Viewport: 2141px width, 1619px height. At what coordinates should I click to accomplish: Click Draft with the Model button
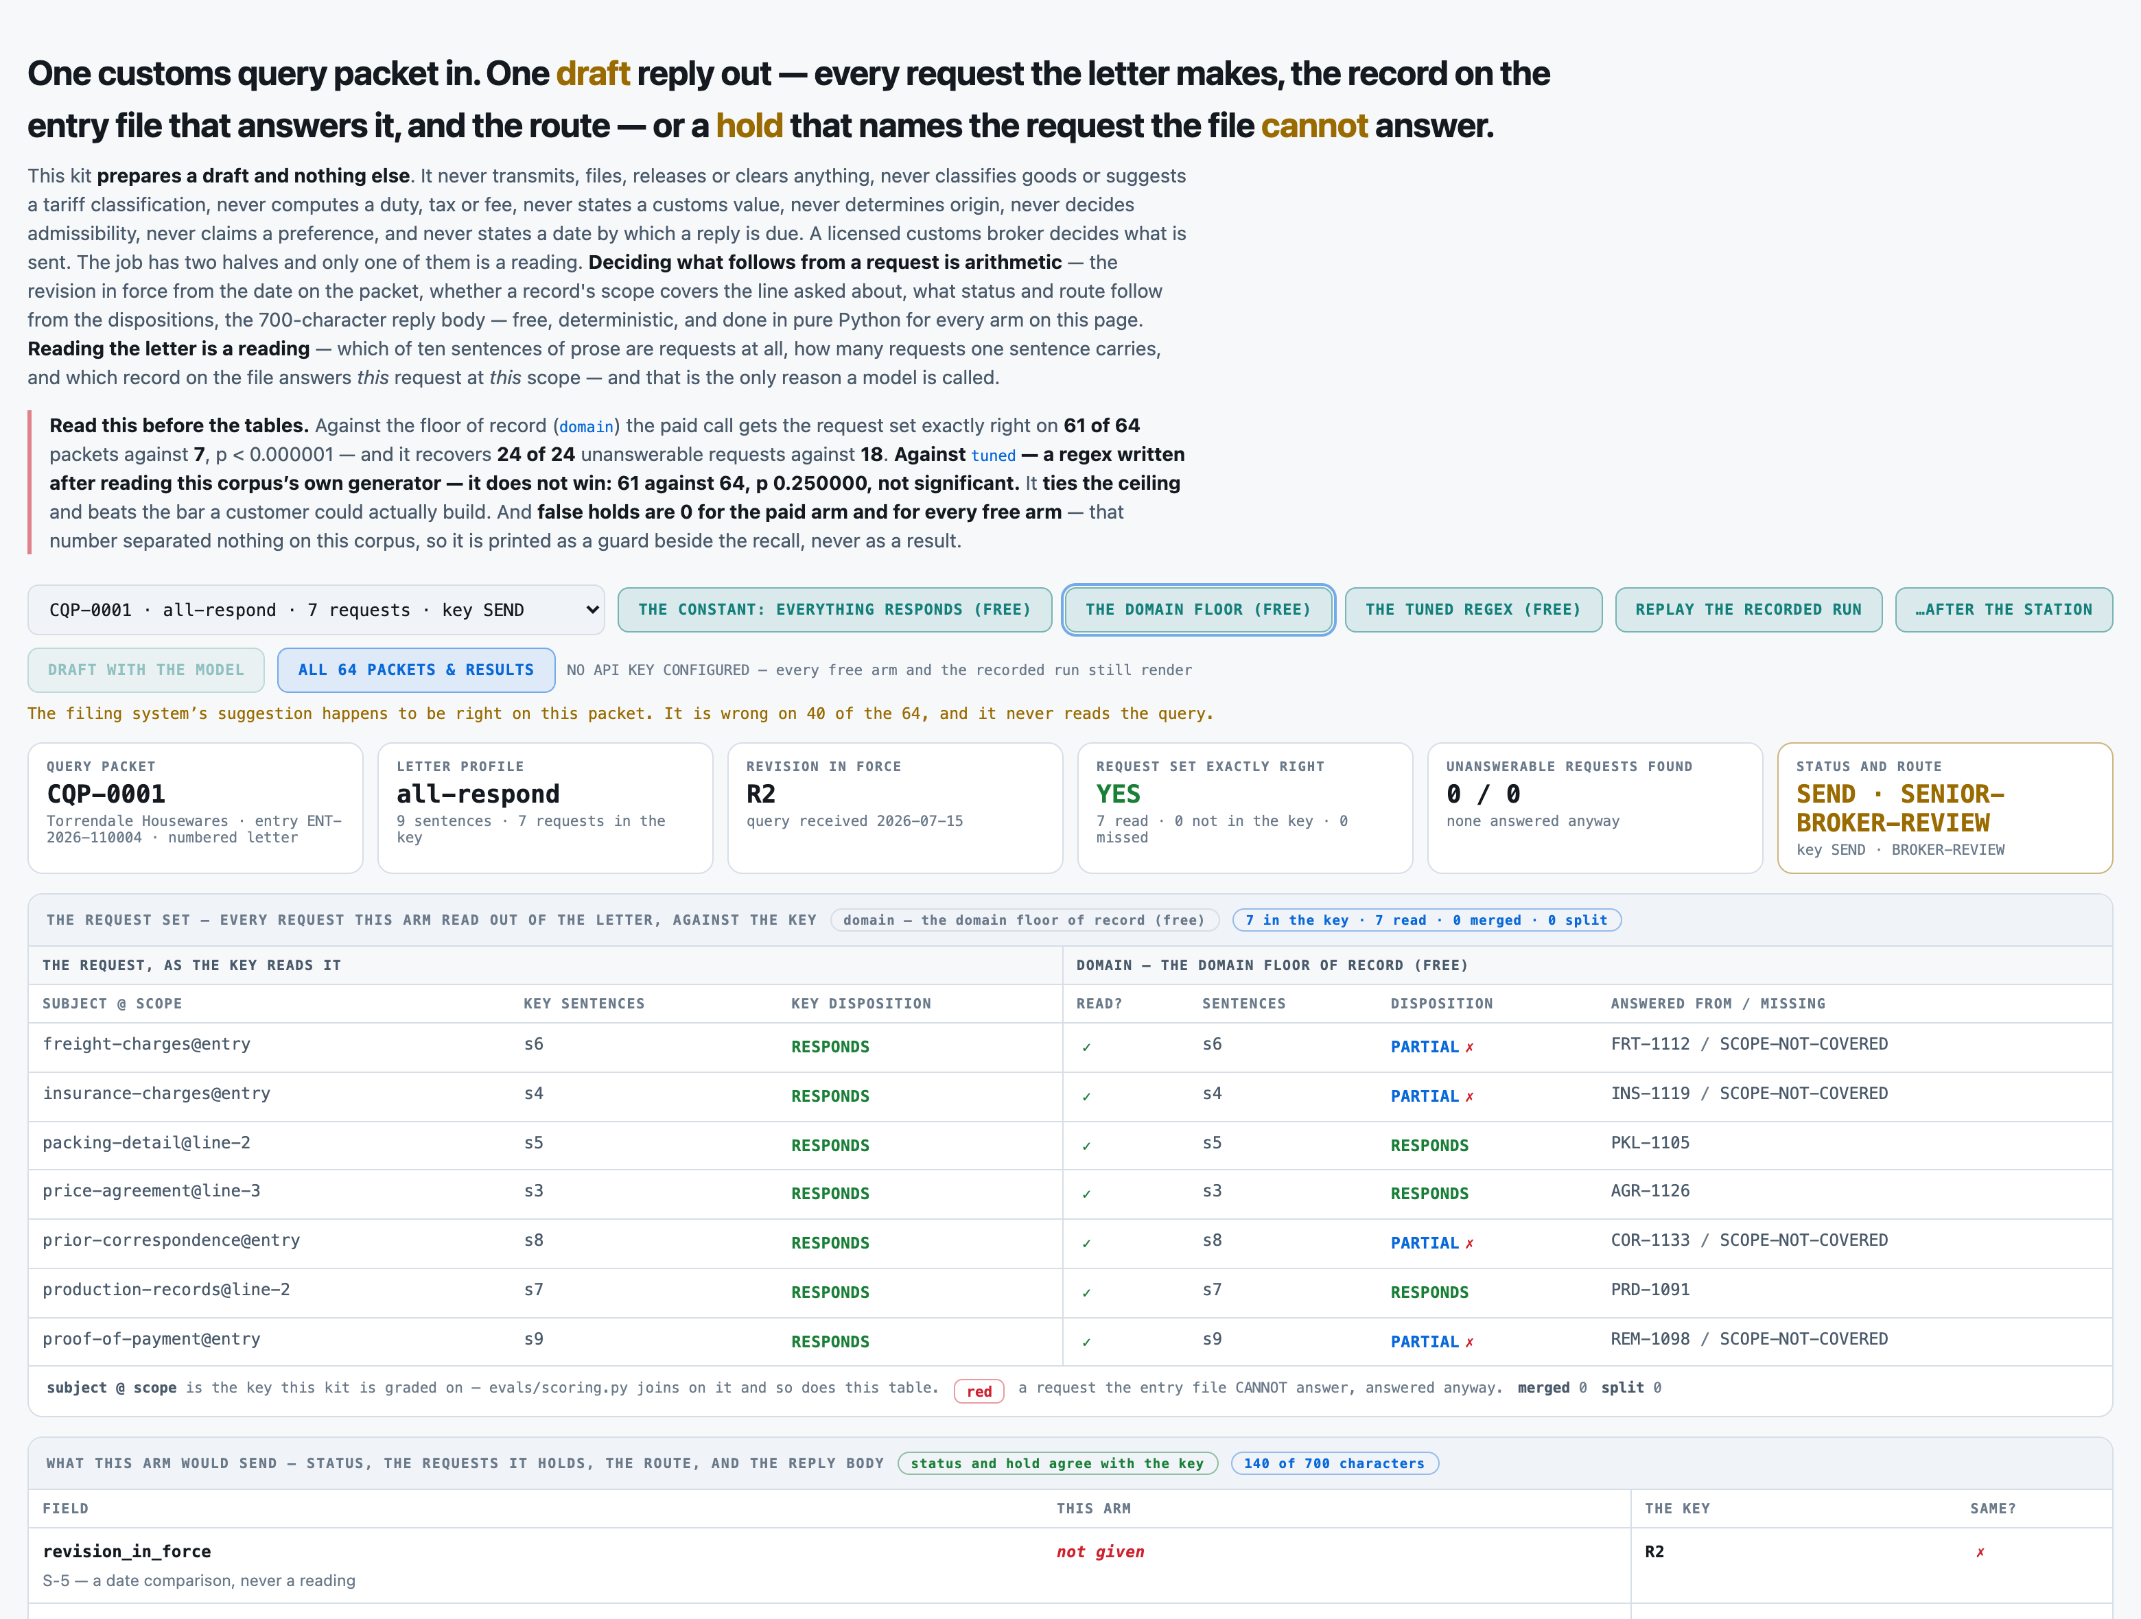(x=146, y=670)
